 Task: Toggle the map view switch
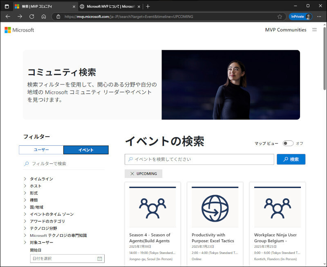(288, 143)
